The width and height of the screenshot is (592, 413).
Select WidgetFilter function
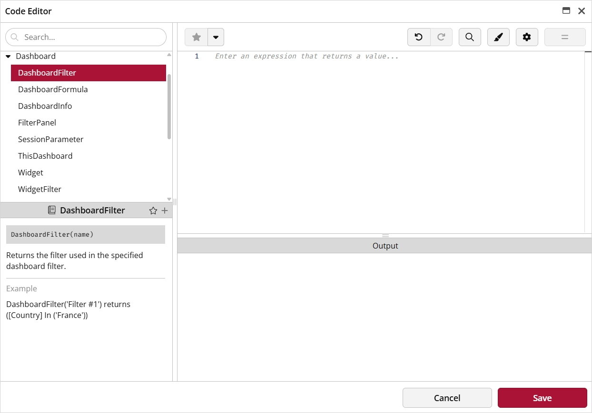(x=89, y=189)
